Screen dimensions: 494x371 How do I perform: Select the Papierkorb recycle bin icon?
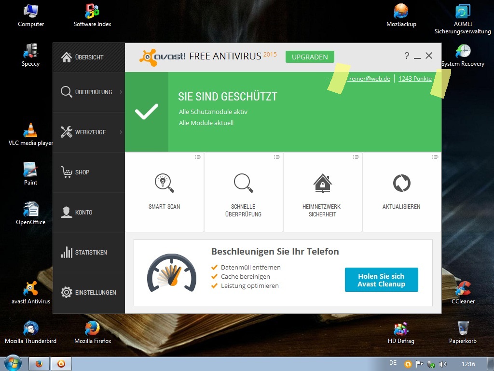click(463, 332)
